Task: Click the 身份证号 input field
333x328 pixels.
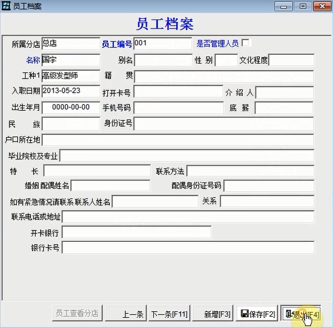Action: click(x=224, y=124)
